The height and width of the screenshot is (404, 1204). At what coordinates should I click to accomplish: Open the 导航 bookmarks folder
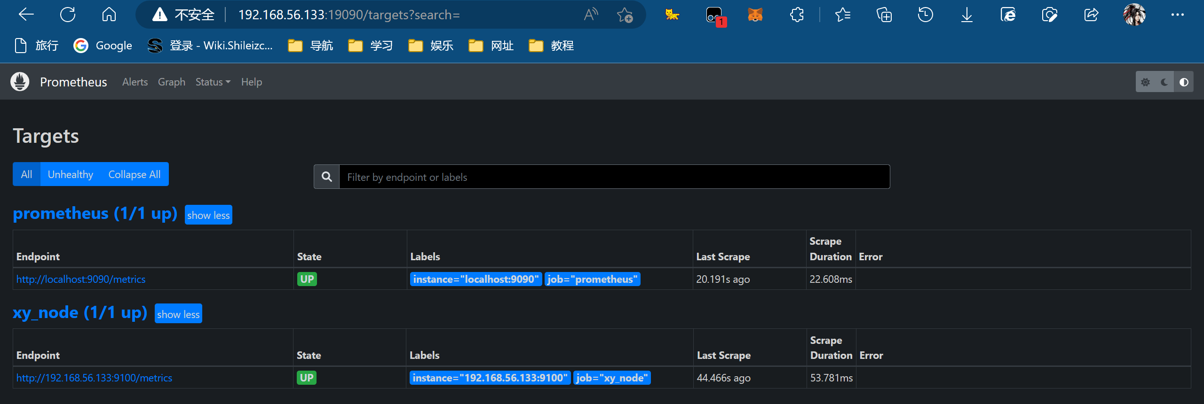pyautogui.click(x=310, y=46)
